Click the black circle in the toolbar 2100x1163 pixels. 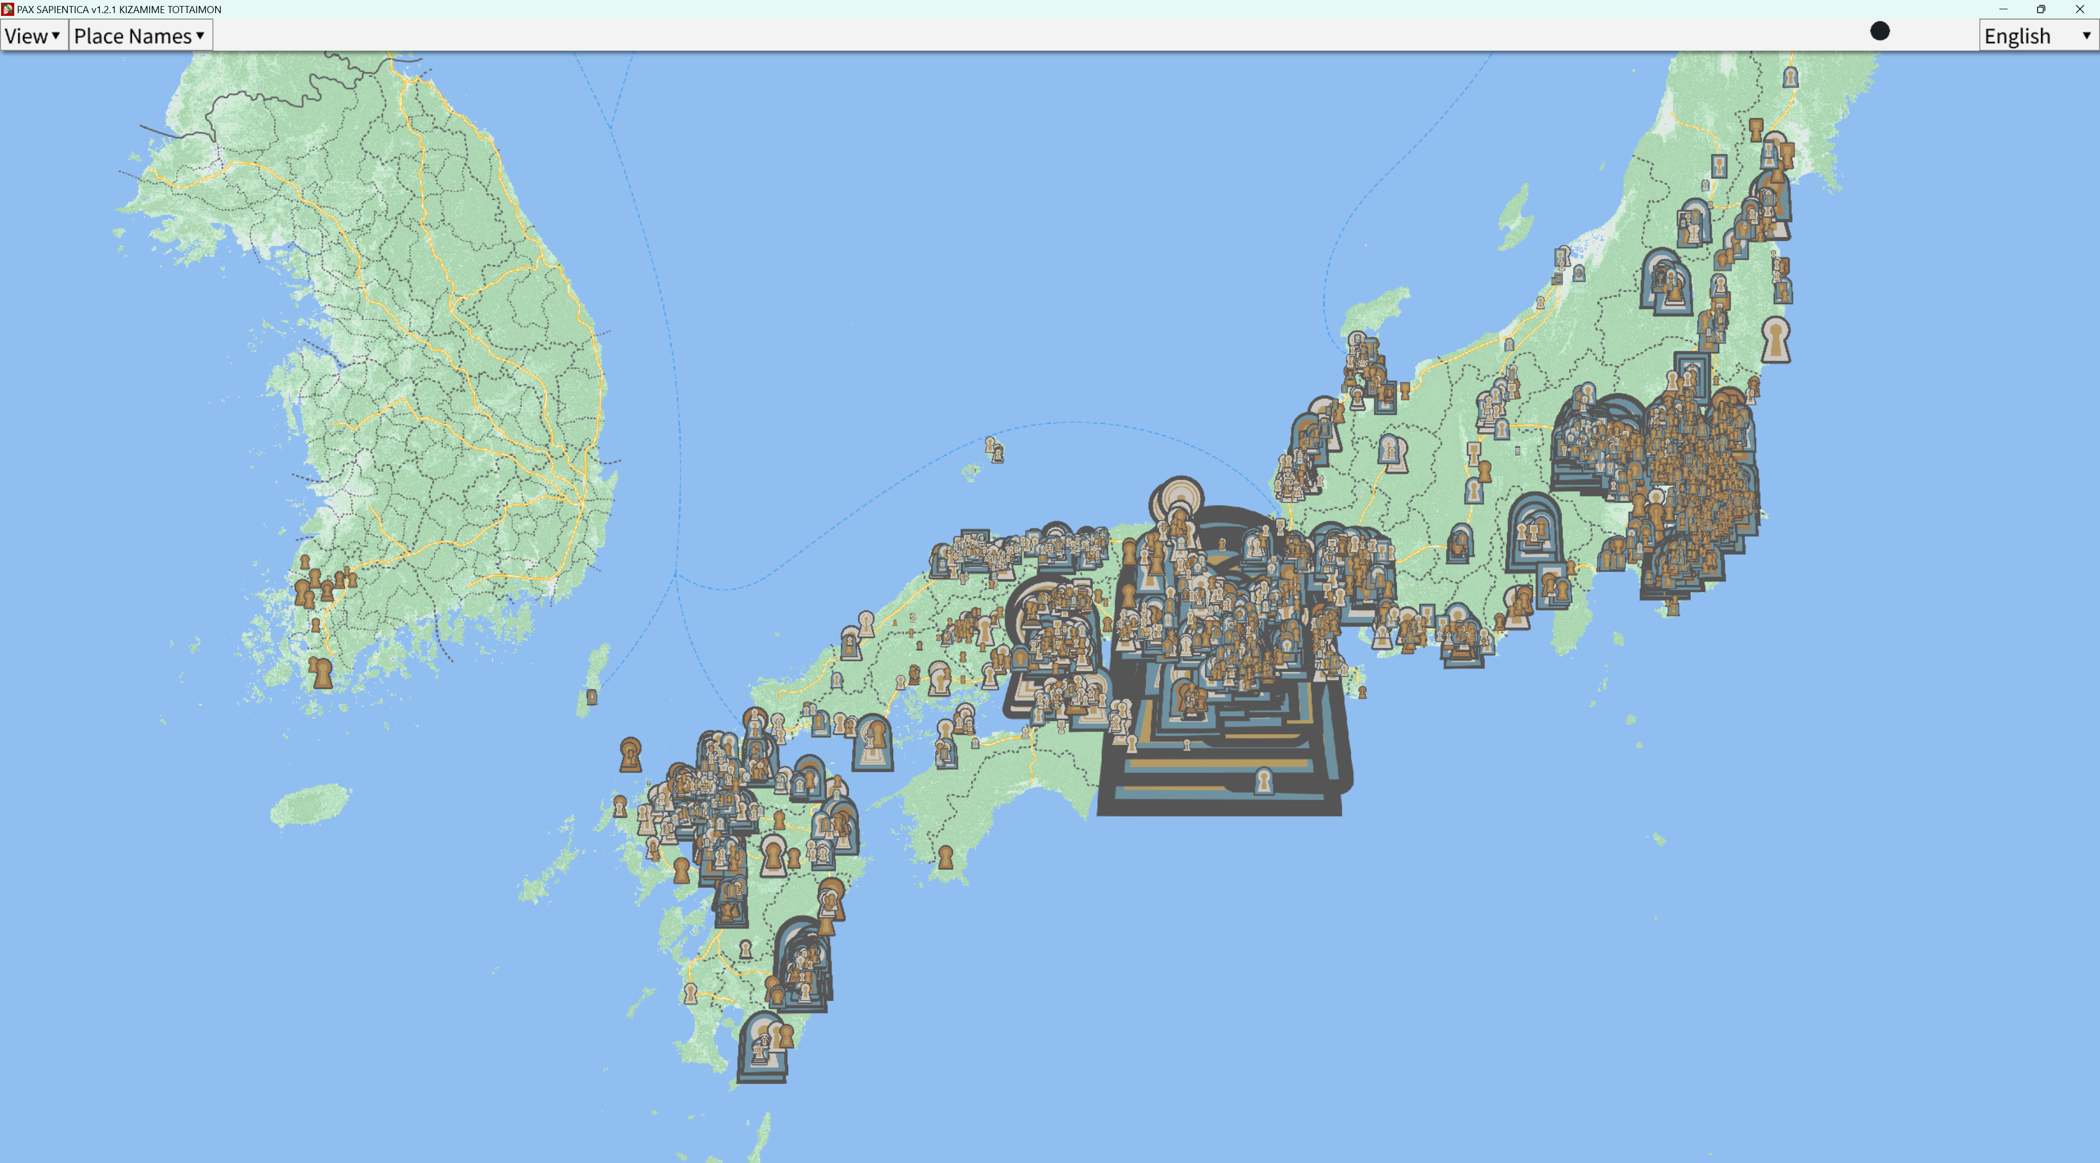[x=1879, y=31]
